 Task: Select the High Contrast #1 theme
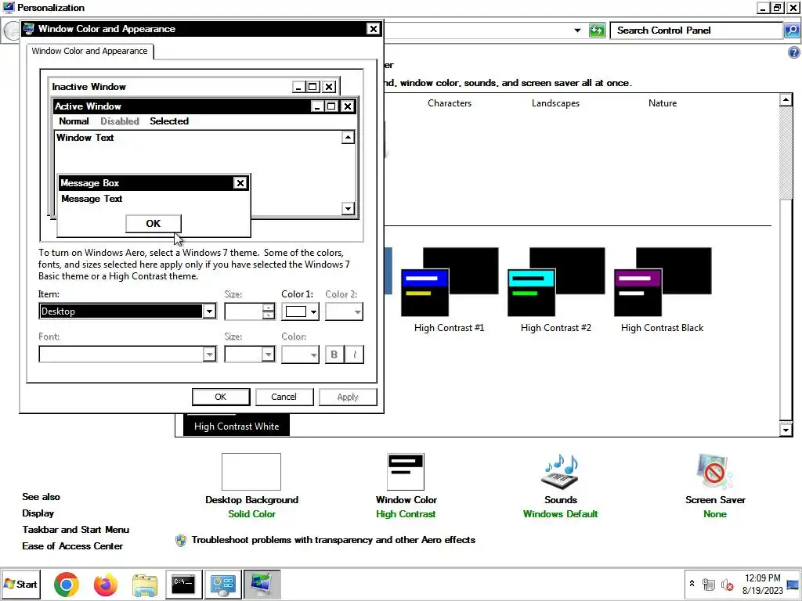(x=449, y=290)
